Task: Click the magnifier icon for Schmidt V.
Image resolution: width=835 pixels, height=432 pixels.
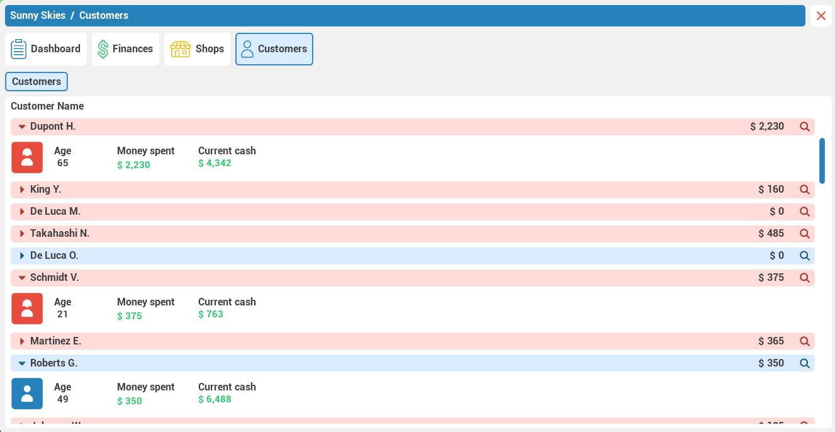Action: click(x=804, y=278)
